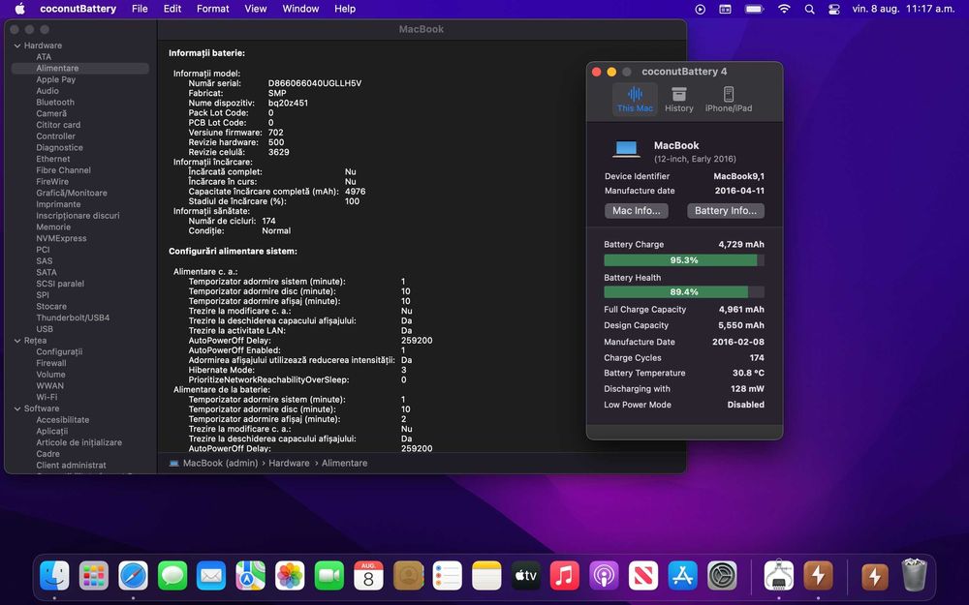Select Firewall under Rețea
Viewport: 969px width, 605px height.
[x=50, y=363]
